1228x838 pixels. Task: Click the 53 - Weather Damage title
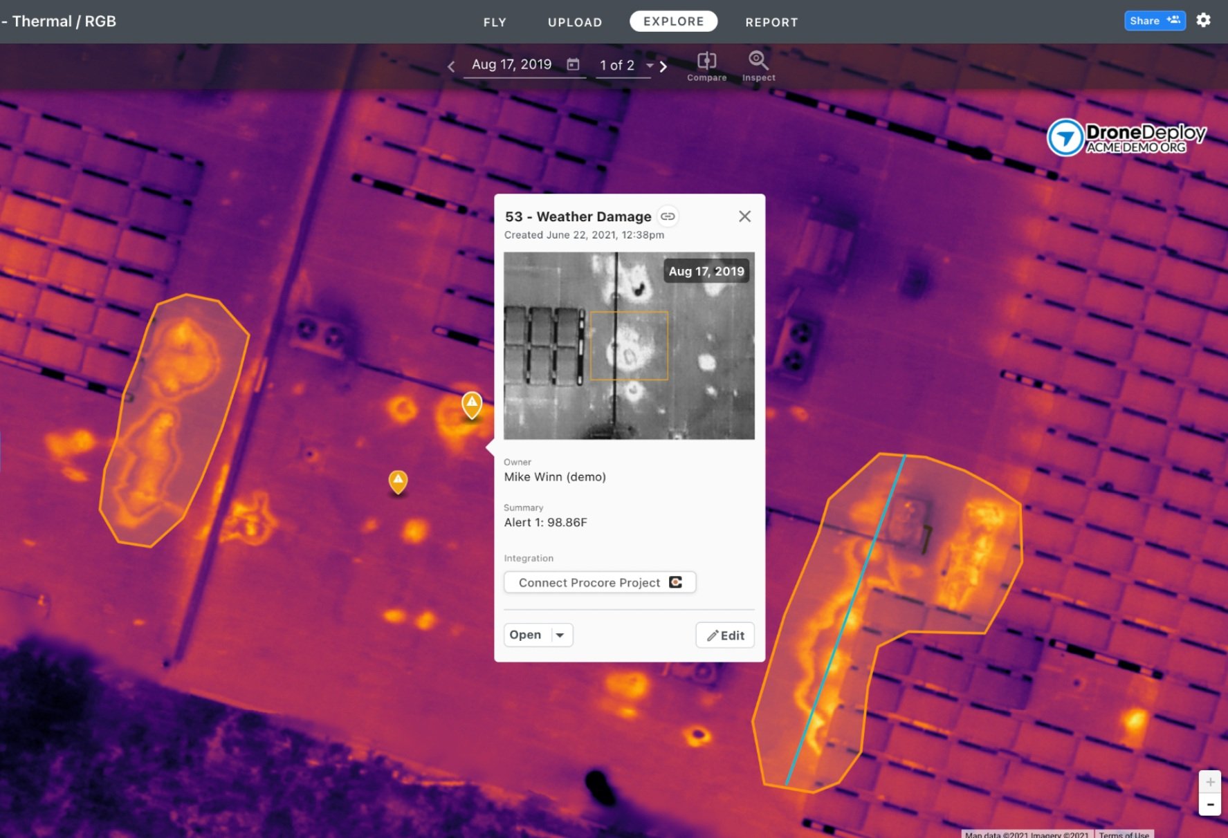tap(578, 216)
